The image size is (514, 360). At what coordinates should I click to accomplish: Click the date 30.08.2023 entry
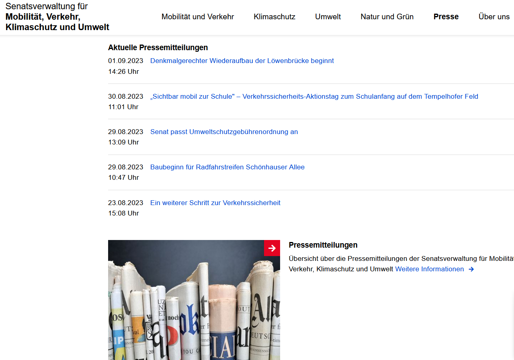(125, 96)
